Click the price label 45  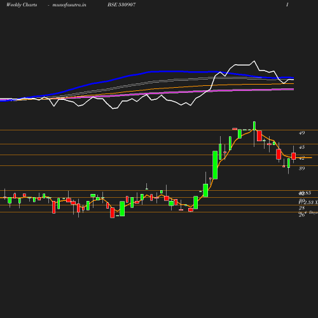301,147
